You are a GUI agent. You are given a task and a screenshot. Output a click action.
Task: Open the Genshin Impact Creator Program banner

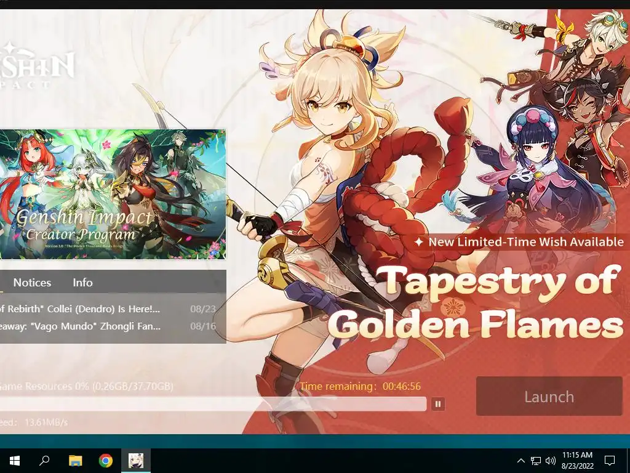[x=113, y=194]
